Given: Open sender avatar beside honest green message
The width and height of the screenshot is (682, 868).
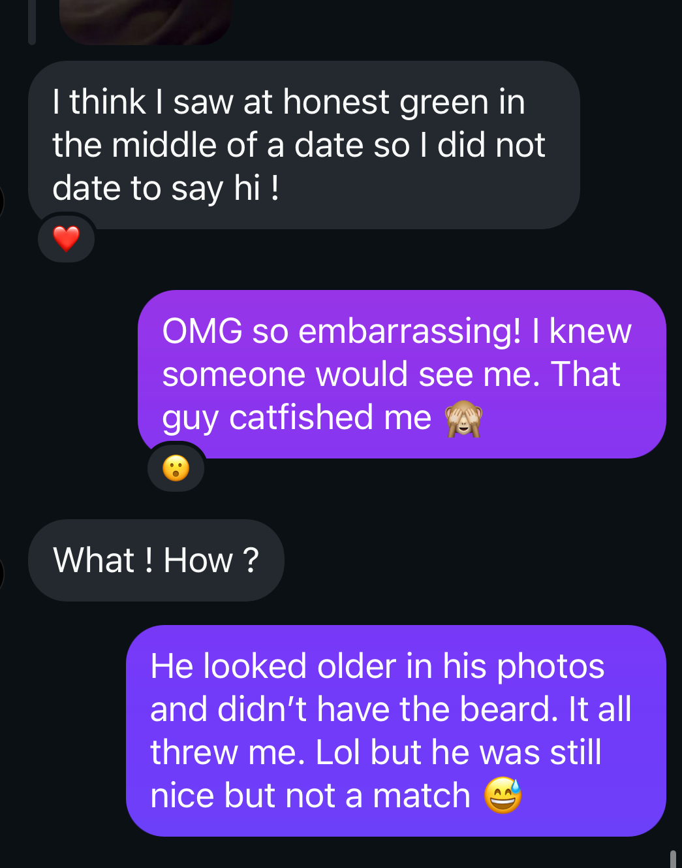Looking at the screenshot, I should pos(1,201).
